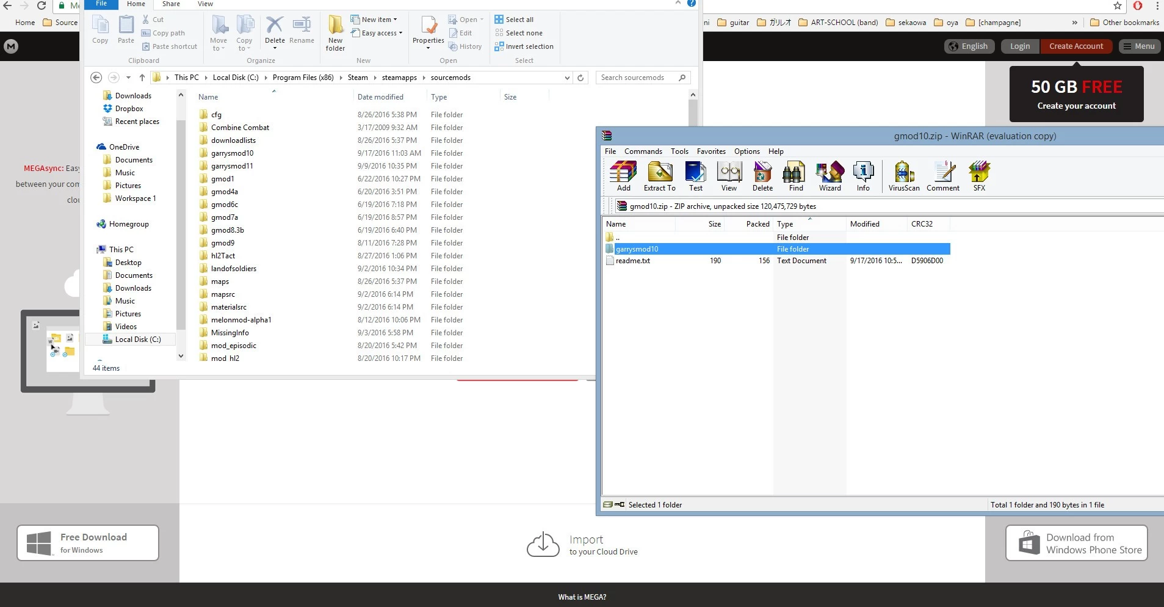The width and height of the screenshot is (1164, 607).
Task: Select the garrysmod11 folder in Explorer
Action: [232, 166]
